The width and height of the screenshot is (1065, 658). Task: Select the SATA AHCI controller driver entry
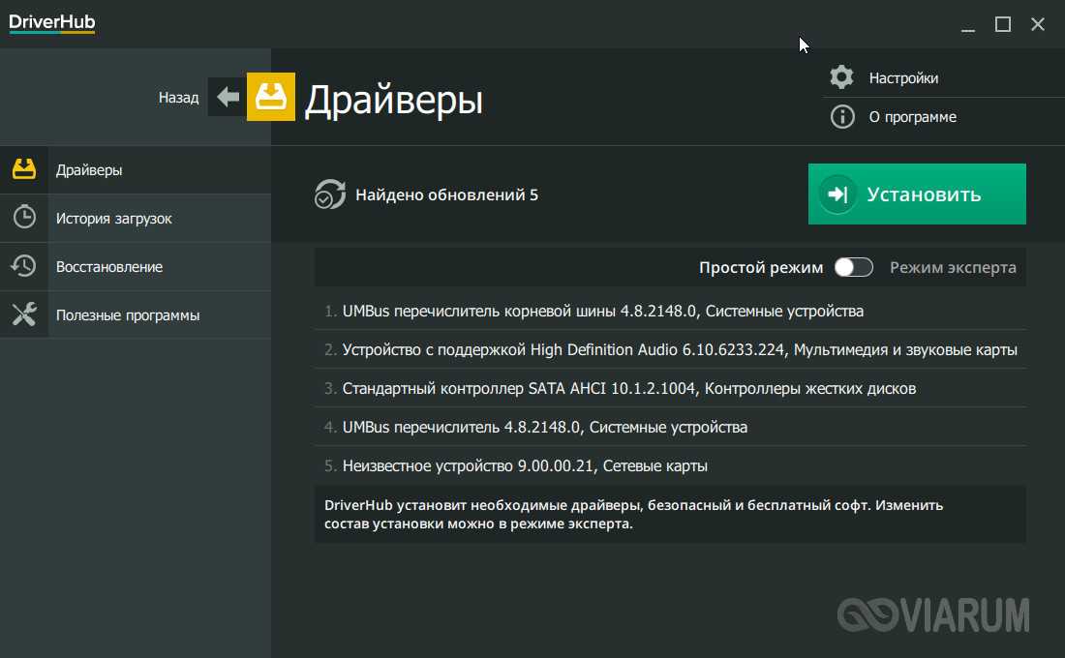click(628, 388)
